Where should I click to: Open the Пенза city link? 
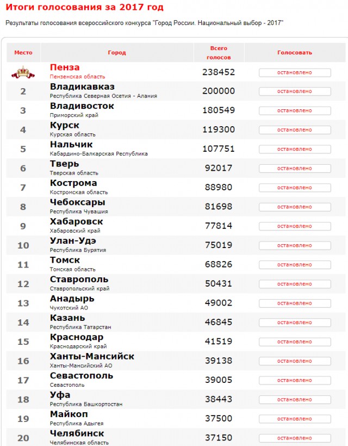(65, 67)
